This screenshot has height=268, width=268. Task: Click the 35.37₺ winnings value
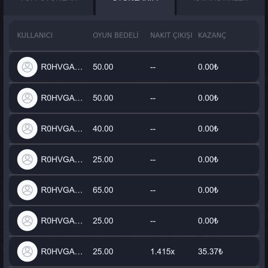tap(210, 252)
